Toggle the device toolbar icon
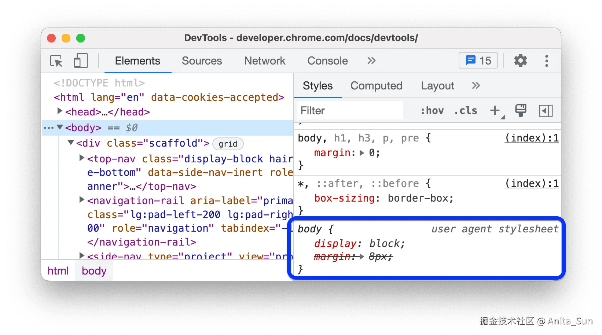602x335 pixels. click(81, 61)
